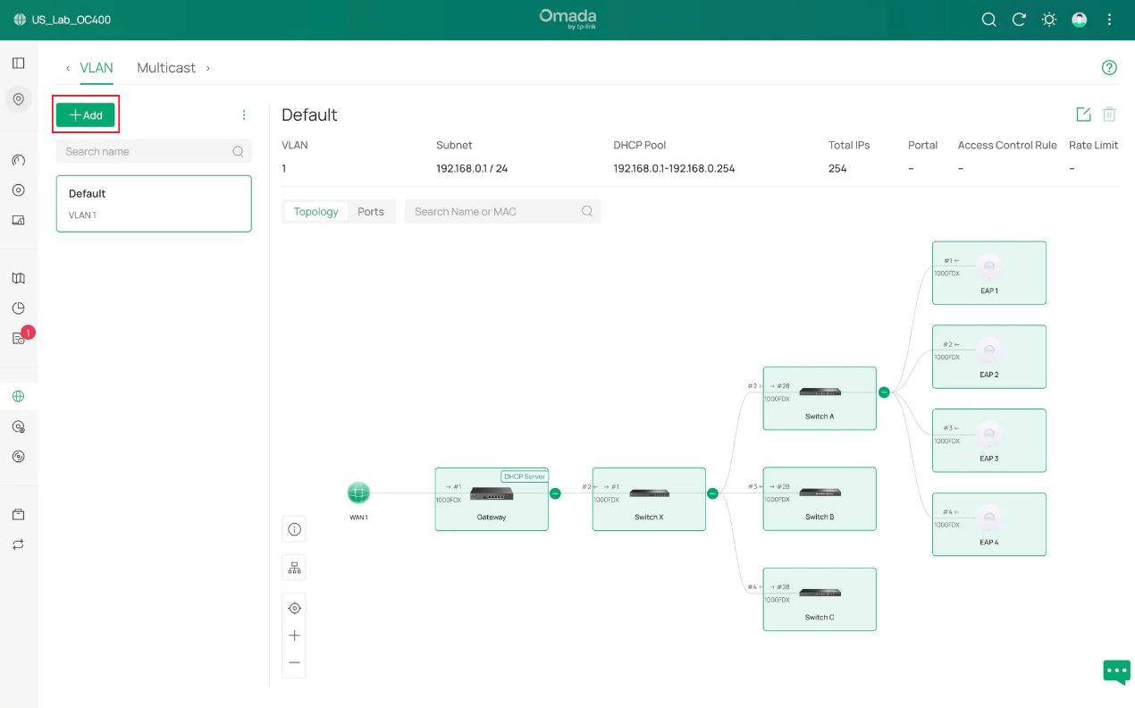1135x708 pixels.
Task: Open the topology legend info panel
Action: pos(294,528)
